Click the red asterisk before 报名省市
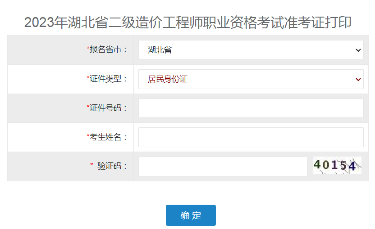 [88, 48]
